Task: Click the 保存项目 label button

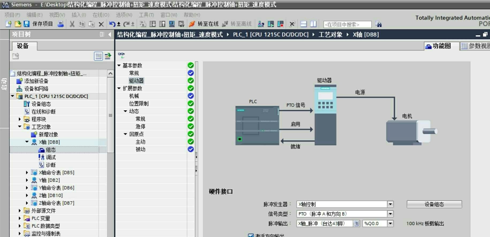Action: click(x=43, y=24)
